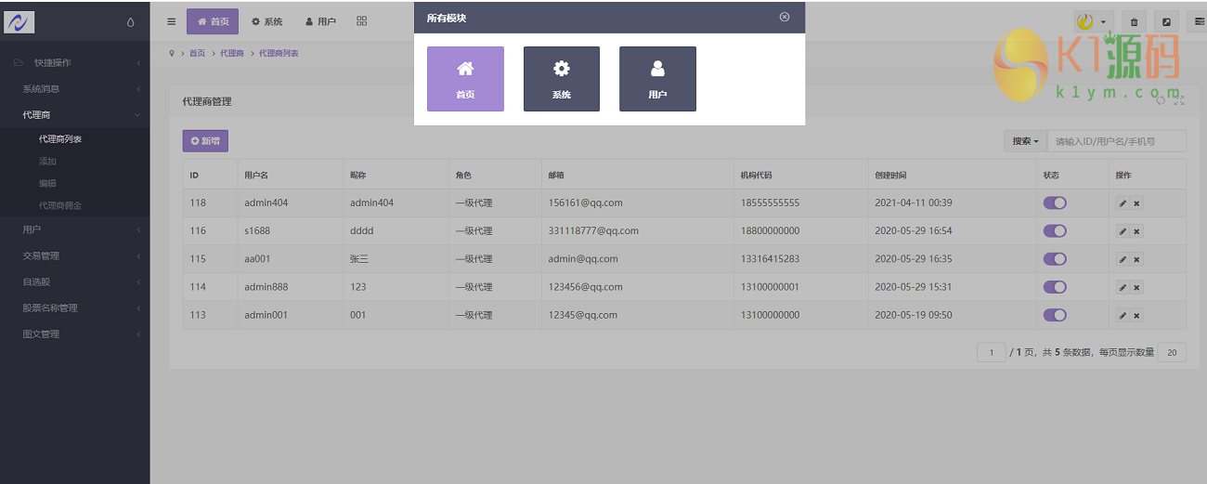This screenshot has height=484, width=1207.
Task: Toggle status switch for ID 116
Action: [x=1055, y=230]
